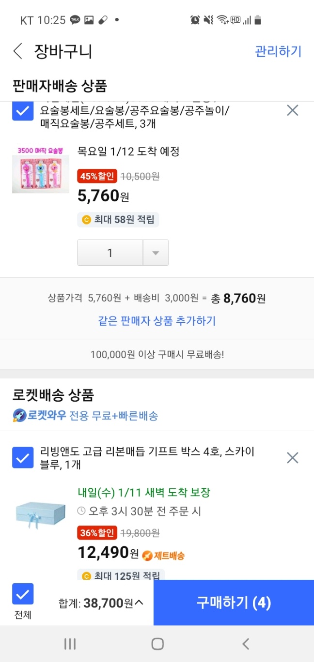Image resolution: width=314 pixels, height=662 pixels.
Task: Uncheck the 요술봉세트 item checkbox
Action: click(23, 111)
